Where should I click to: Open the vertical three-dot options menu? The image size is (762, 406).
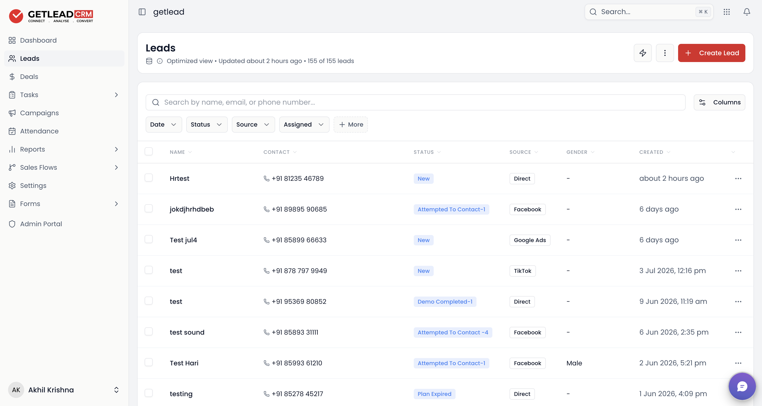click(x=665, y=53)
